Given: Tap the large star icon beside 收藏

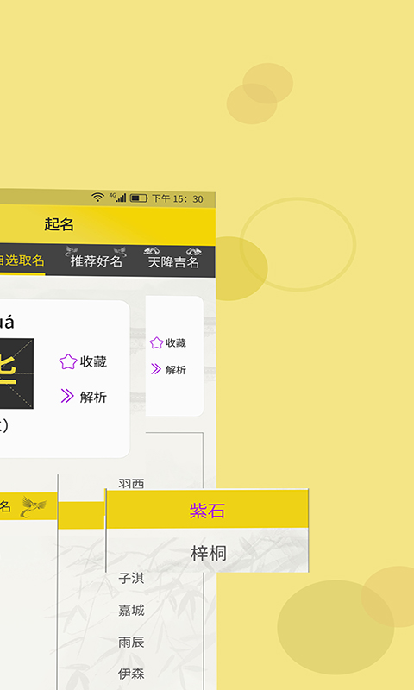Looking at the screenshot, I should point(68,361).
